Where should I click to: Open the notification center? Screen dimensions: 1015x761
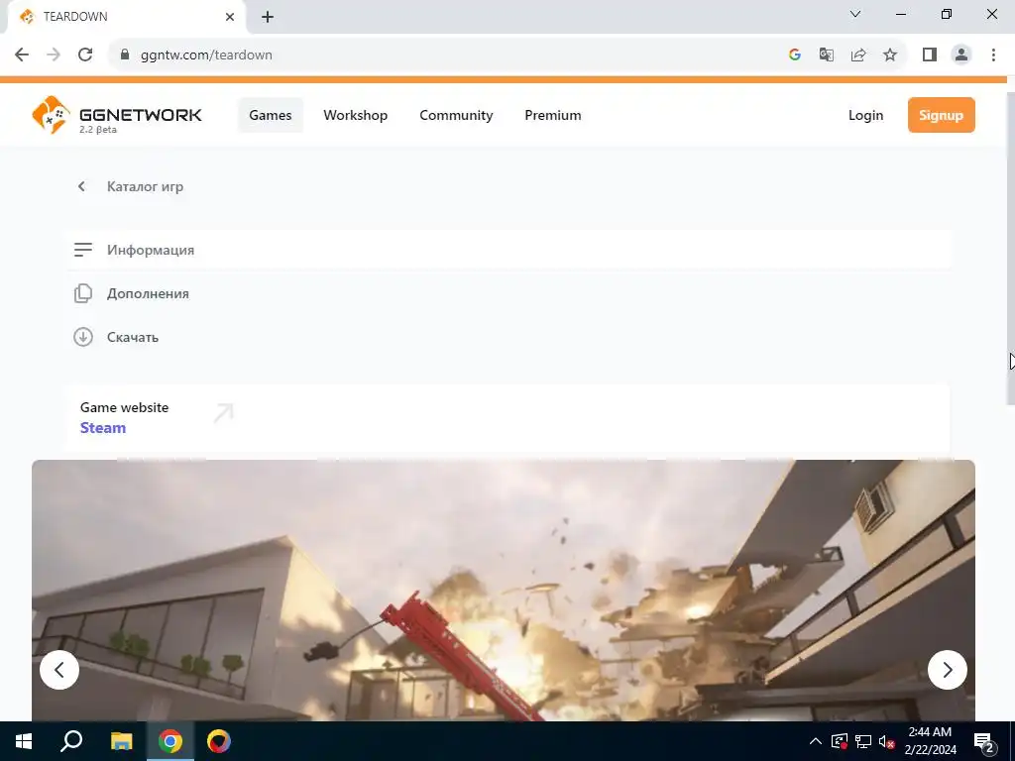click(983, 742)
